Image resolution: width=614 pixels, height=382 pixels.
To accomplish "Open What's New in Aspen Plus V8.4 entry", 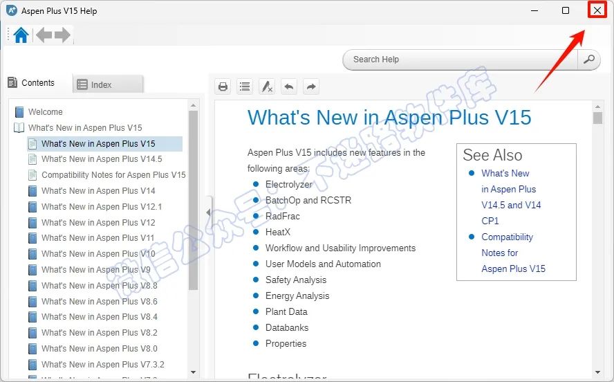I will click(100, 316).
